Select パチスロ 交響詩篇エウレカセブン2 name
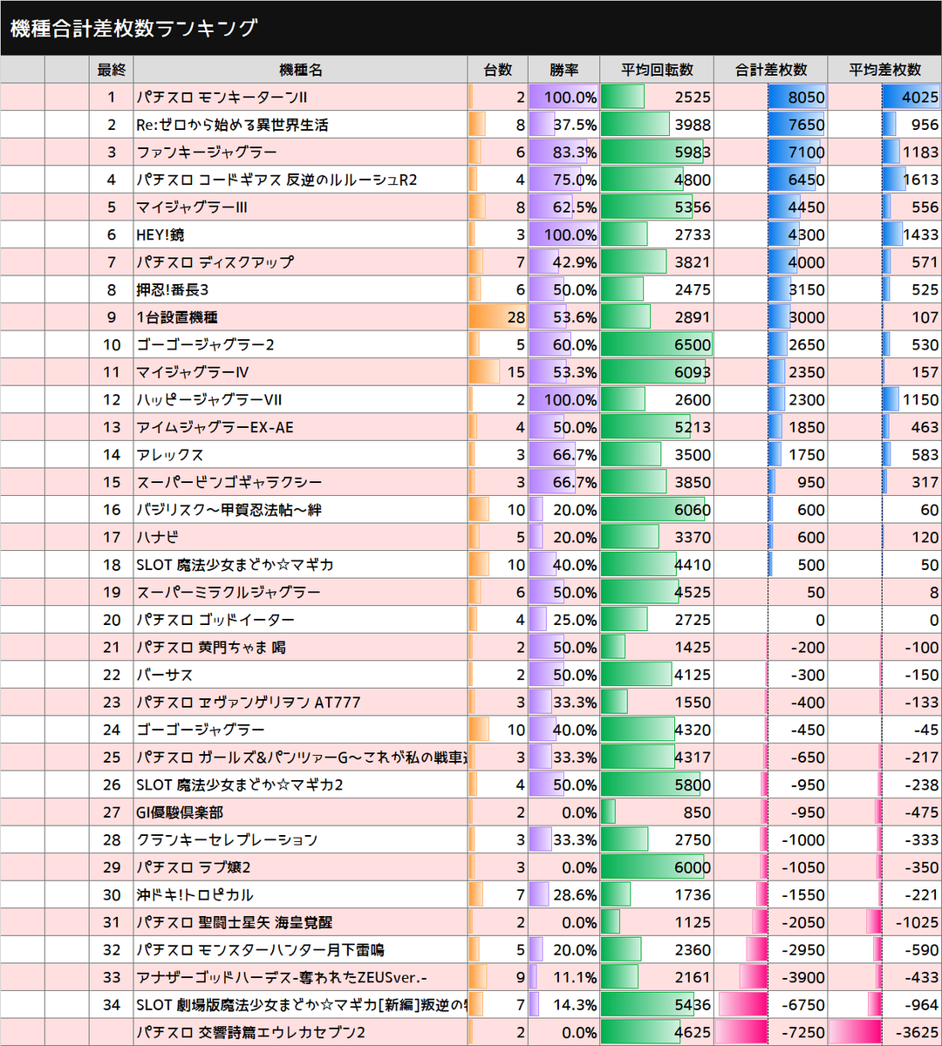 [x=250, y=1032]
